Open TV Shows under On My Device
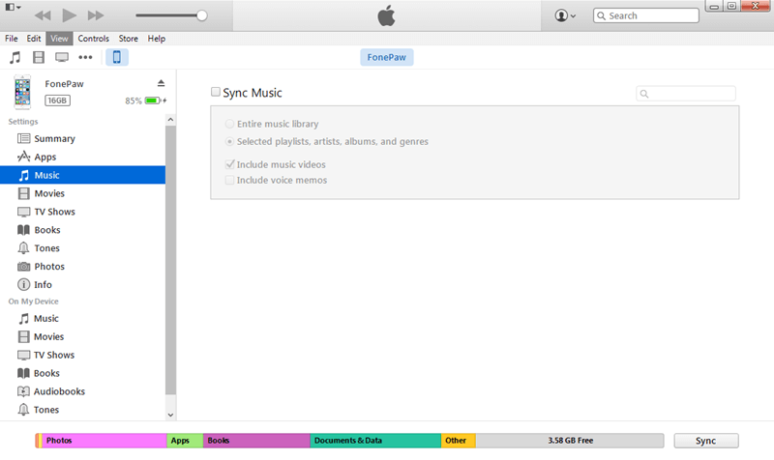 [x=83, y=355]
